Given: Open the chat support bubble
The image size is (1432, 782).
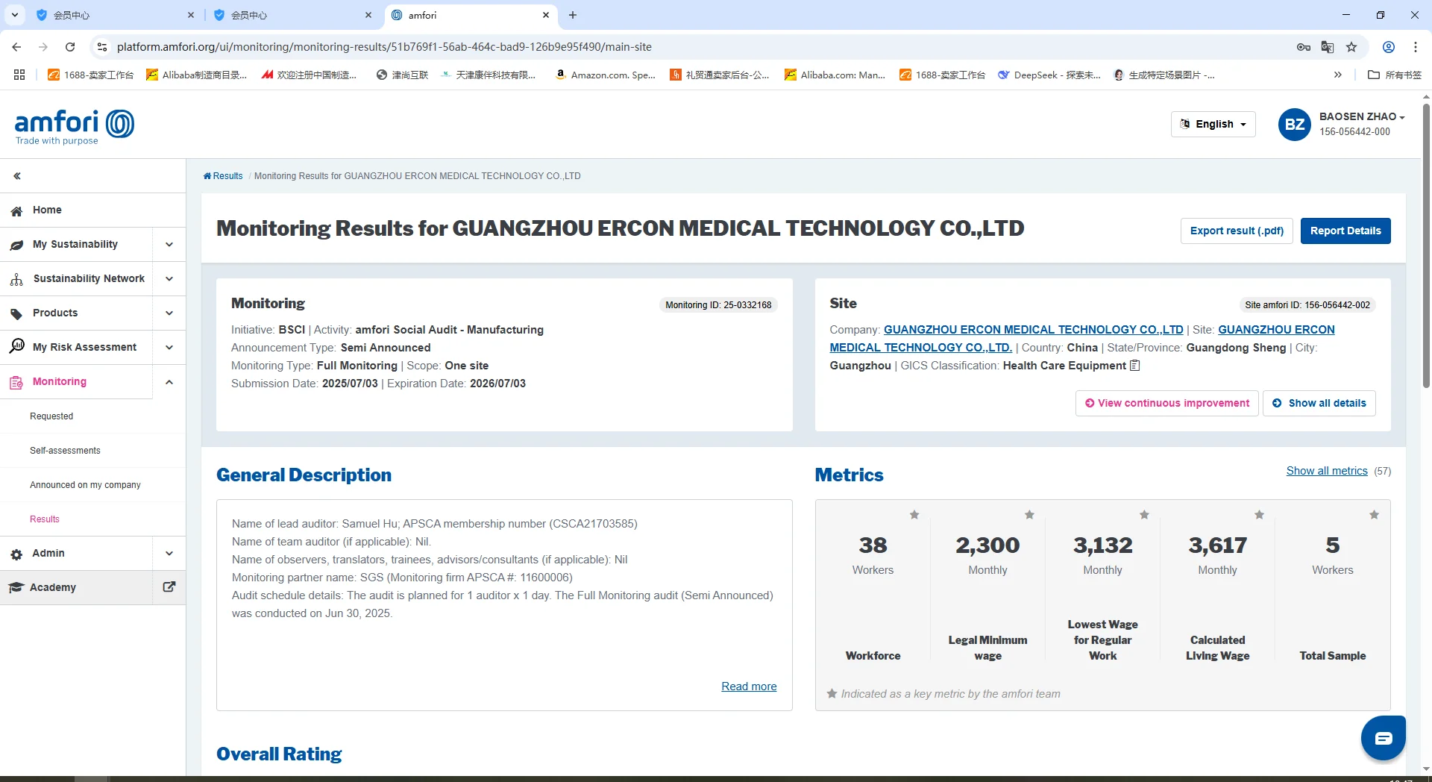Looking at the screenshot, I should (1383, 738).
